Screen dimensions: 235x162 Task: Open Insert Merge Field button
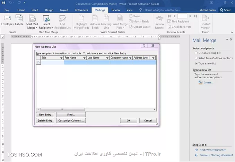click(120, 22)
